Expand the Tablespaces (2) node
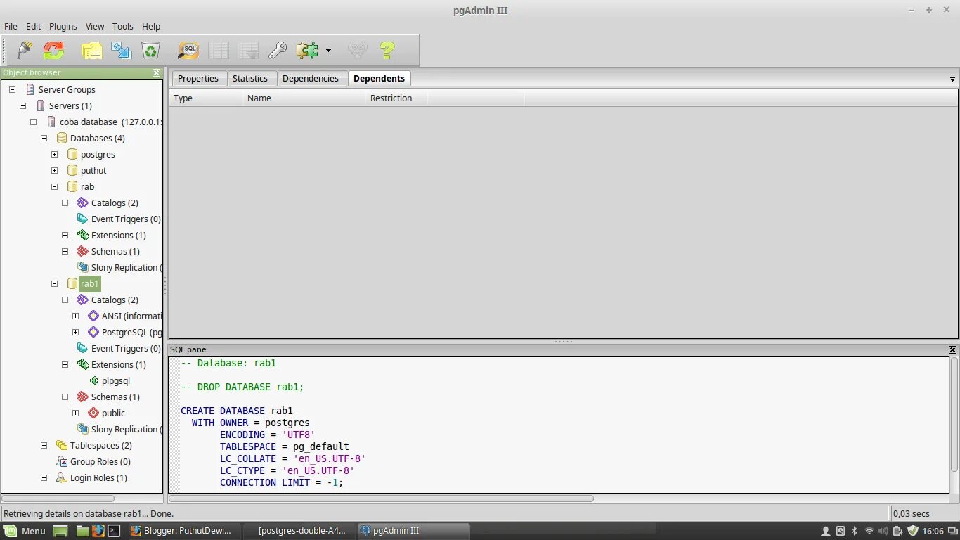 pyautogui.click(x=44, y=445)
